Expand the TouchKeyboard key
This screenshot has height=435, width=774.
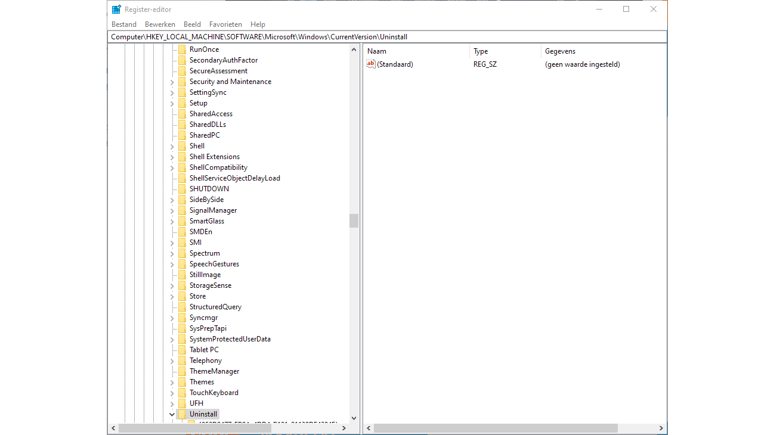pos(172,393)
